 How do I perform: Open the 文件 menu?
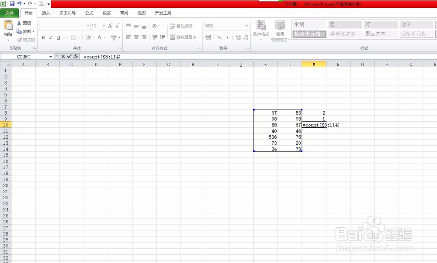click(x=10, y=13)
